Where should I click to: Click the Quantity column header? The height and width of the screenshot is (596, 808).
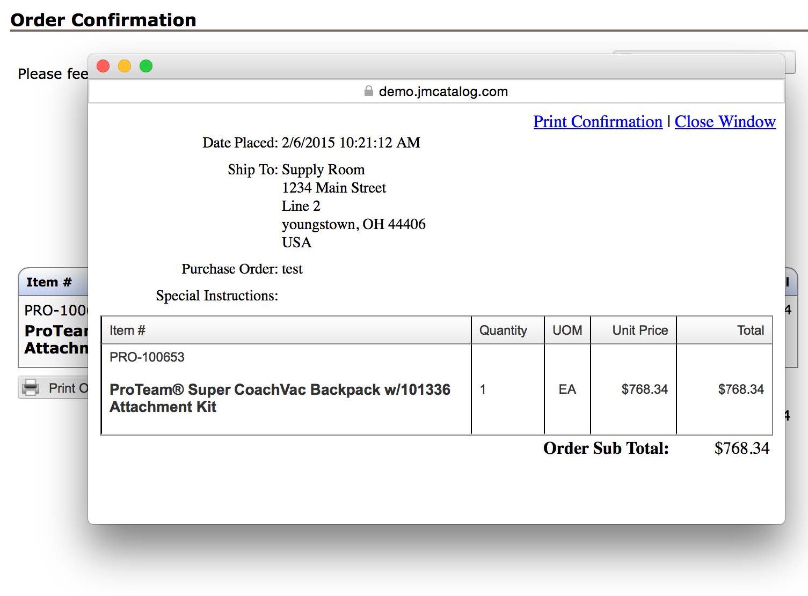point(504,330)
